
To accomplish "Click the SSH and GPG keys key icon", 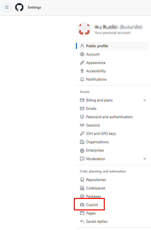I will (82, 134).
